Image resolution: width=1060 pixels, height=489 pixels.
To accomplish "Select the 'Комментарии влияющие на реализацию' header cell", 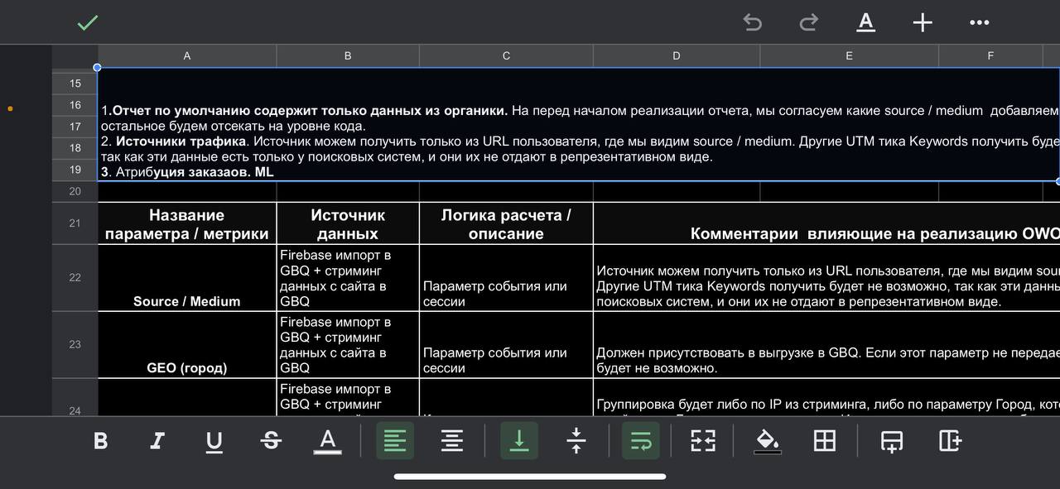I will (x=826, y=223).
